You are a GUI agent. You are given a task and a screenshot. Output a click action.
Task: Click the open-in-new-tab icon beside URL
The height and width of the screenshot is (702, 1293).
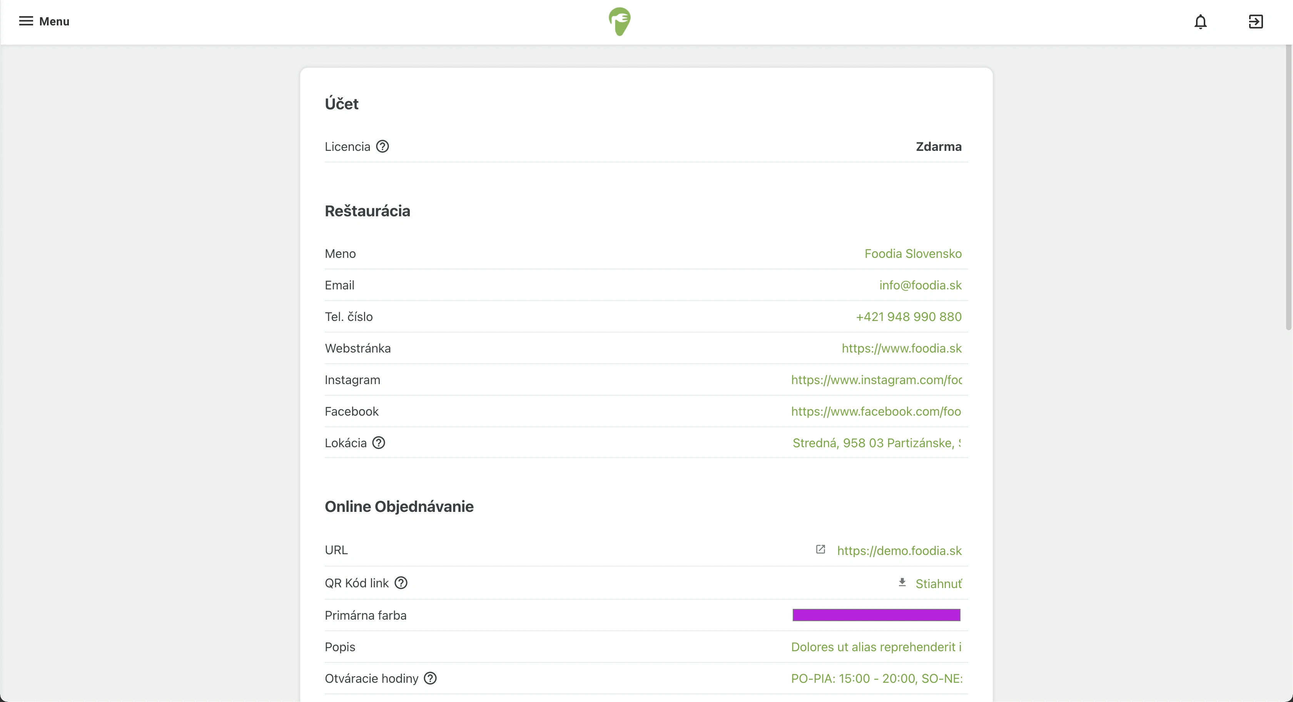821,549
